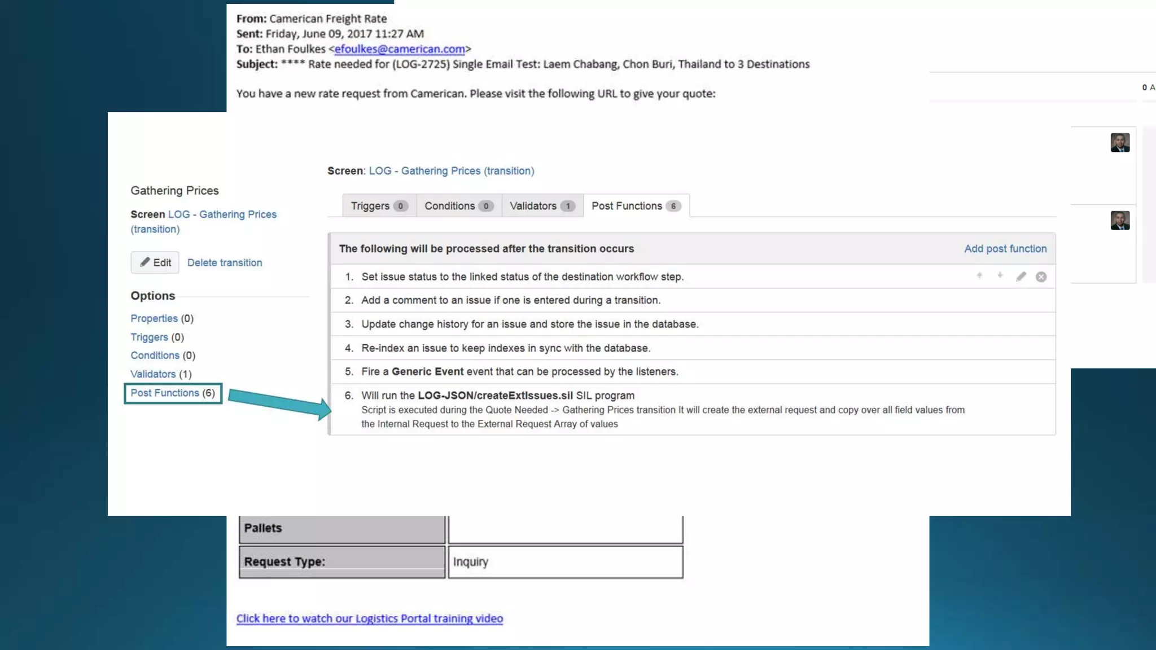Image resolution: width=1156 pixels, height=650 pixels.
Task: Click the 'Pallets' table label
Action: click(x=263, y=528)
